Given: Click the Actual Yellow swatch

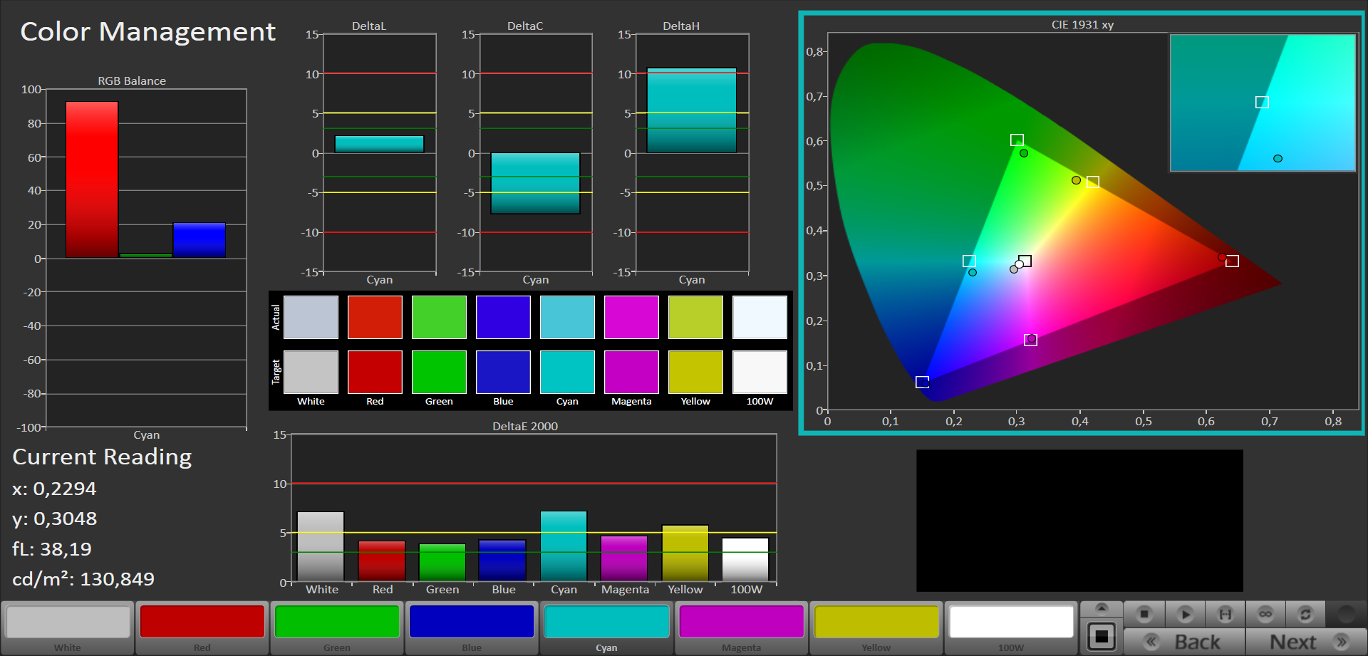Looking at the screenshot, I should [695, 317].
